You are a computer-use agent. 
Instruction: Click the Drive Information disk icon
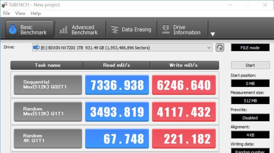[x=165, y=29]
